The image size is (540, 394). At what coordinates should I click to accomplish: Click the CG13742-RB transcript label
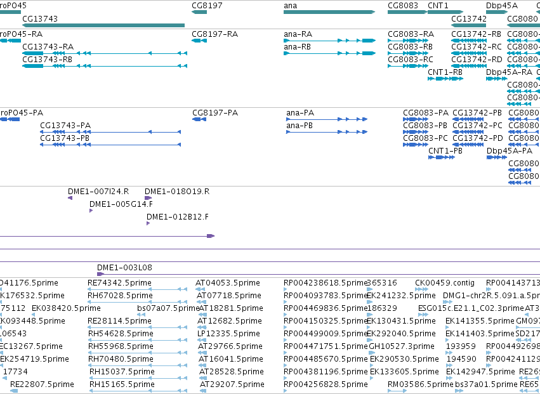point(477,34)
